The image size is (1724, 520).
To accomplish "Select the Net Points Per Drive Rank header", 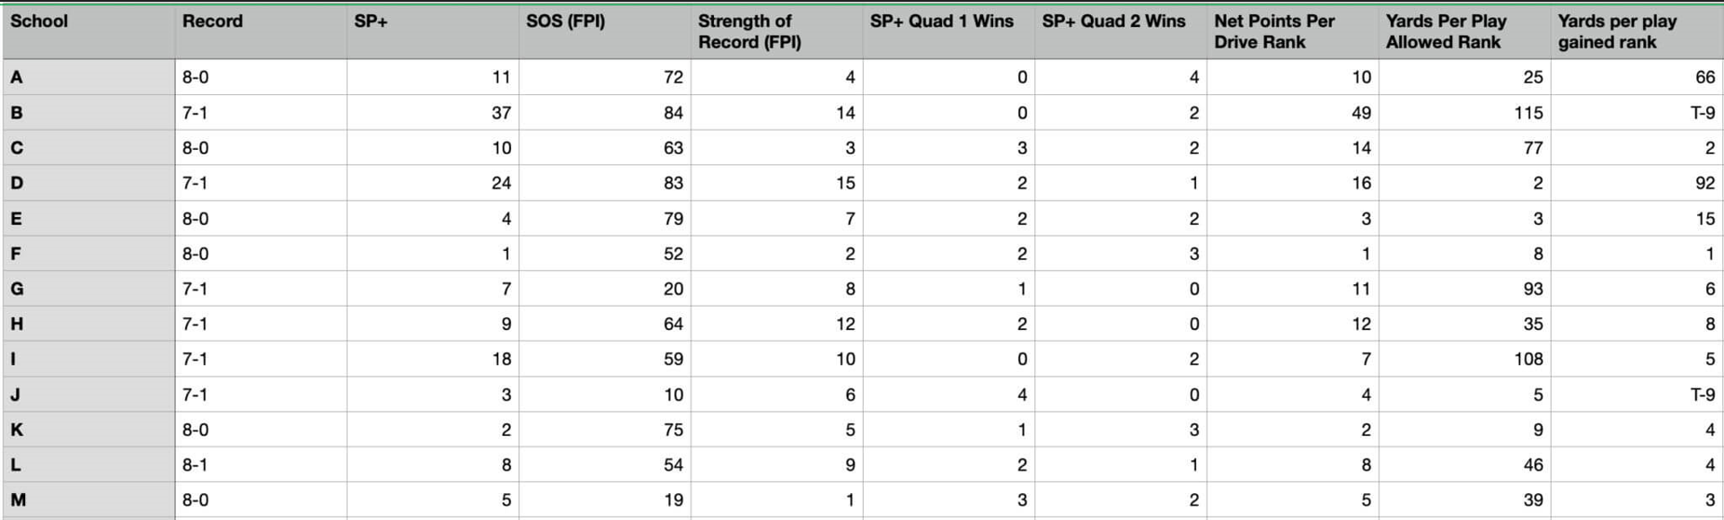I will (1292, 31).
